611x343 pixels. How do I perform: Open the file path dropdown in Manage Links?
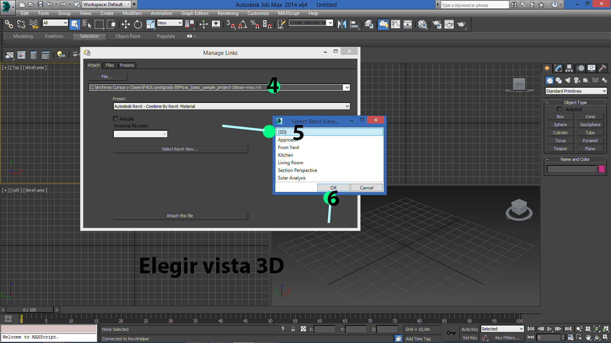point(347,87)
